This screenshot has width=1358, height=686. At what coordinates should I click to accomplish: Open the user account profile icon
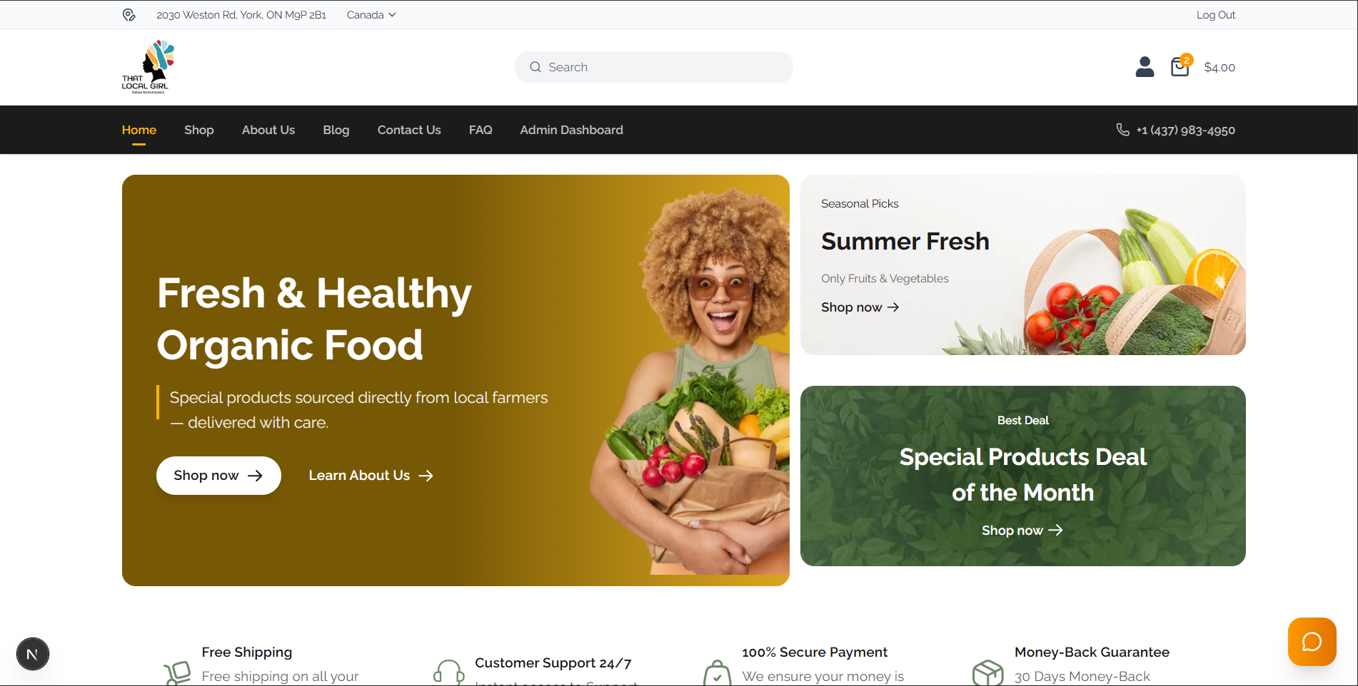[1145, 67]
